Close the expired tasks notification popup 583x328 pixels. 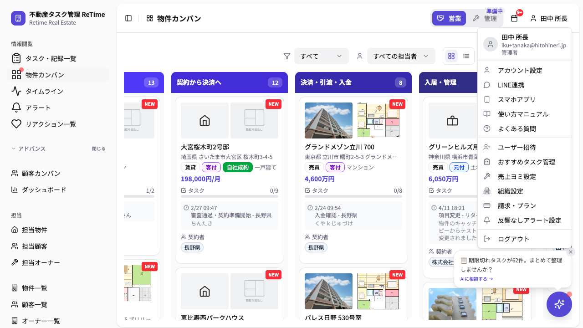(x=571, y=252)
